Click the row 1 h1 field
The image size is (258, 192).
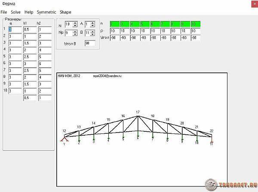[x=30, y=29]
